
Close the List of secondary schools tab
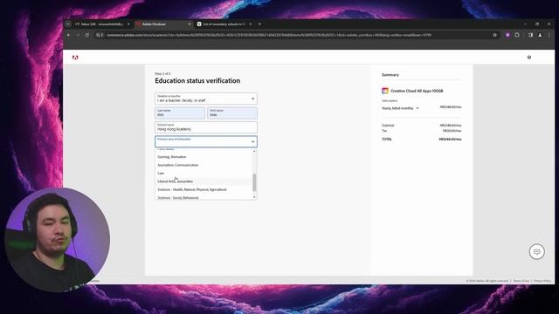(x=251, y=24)
